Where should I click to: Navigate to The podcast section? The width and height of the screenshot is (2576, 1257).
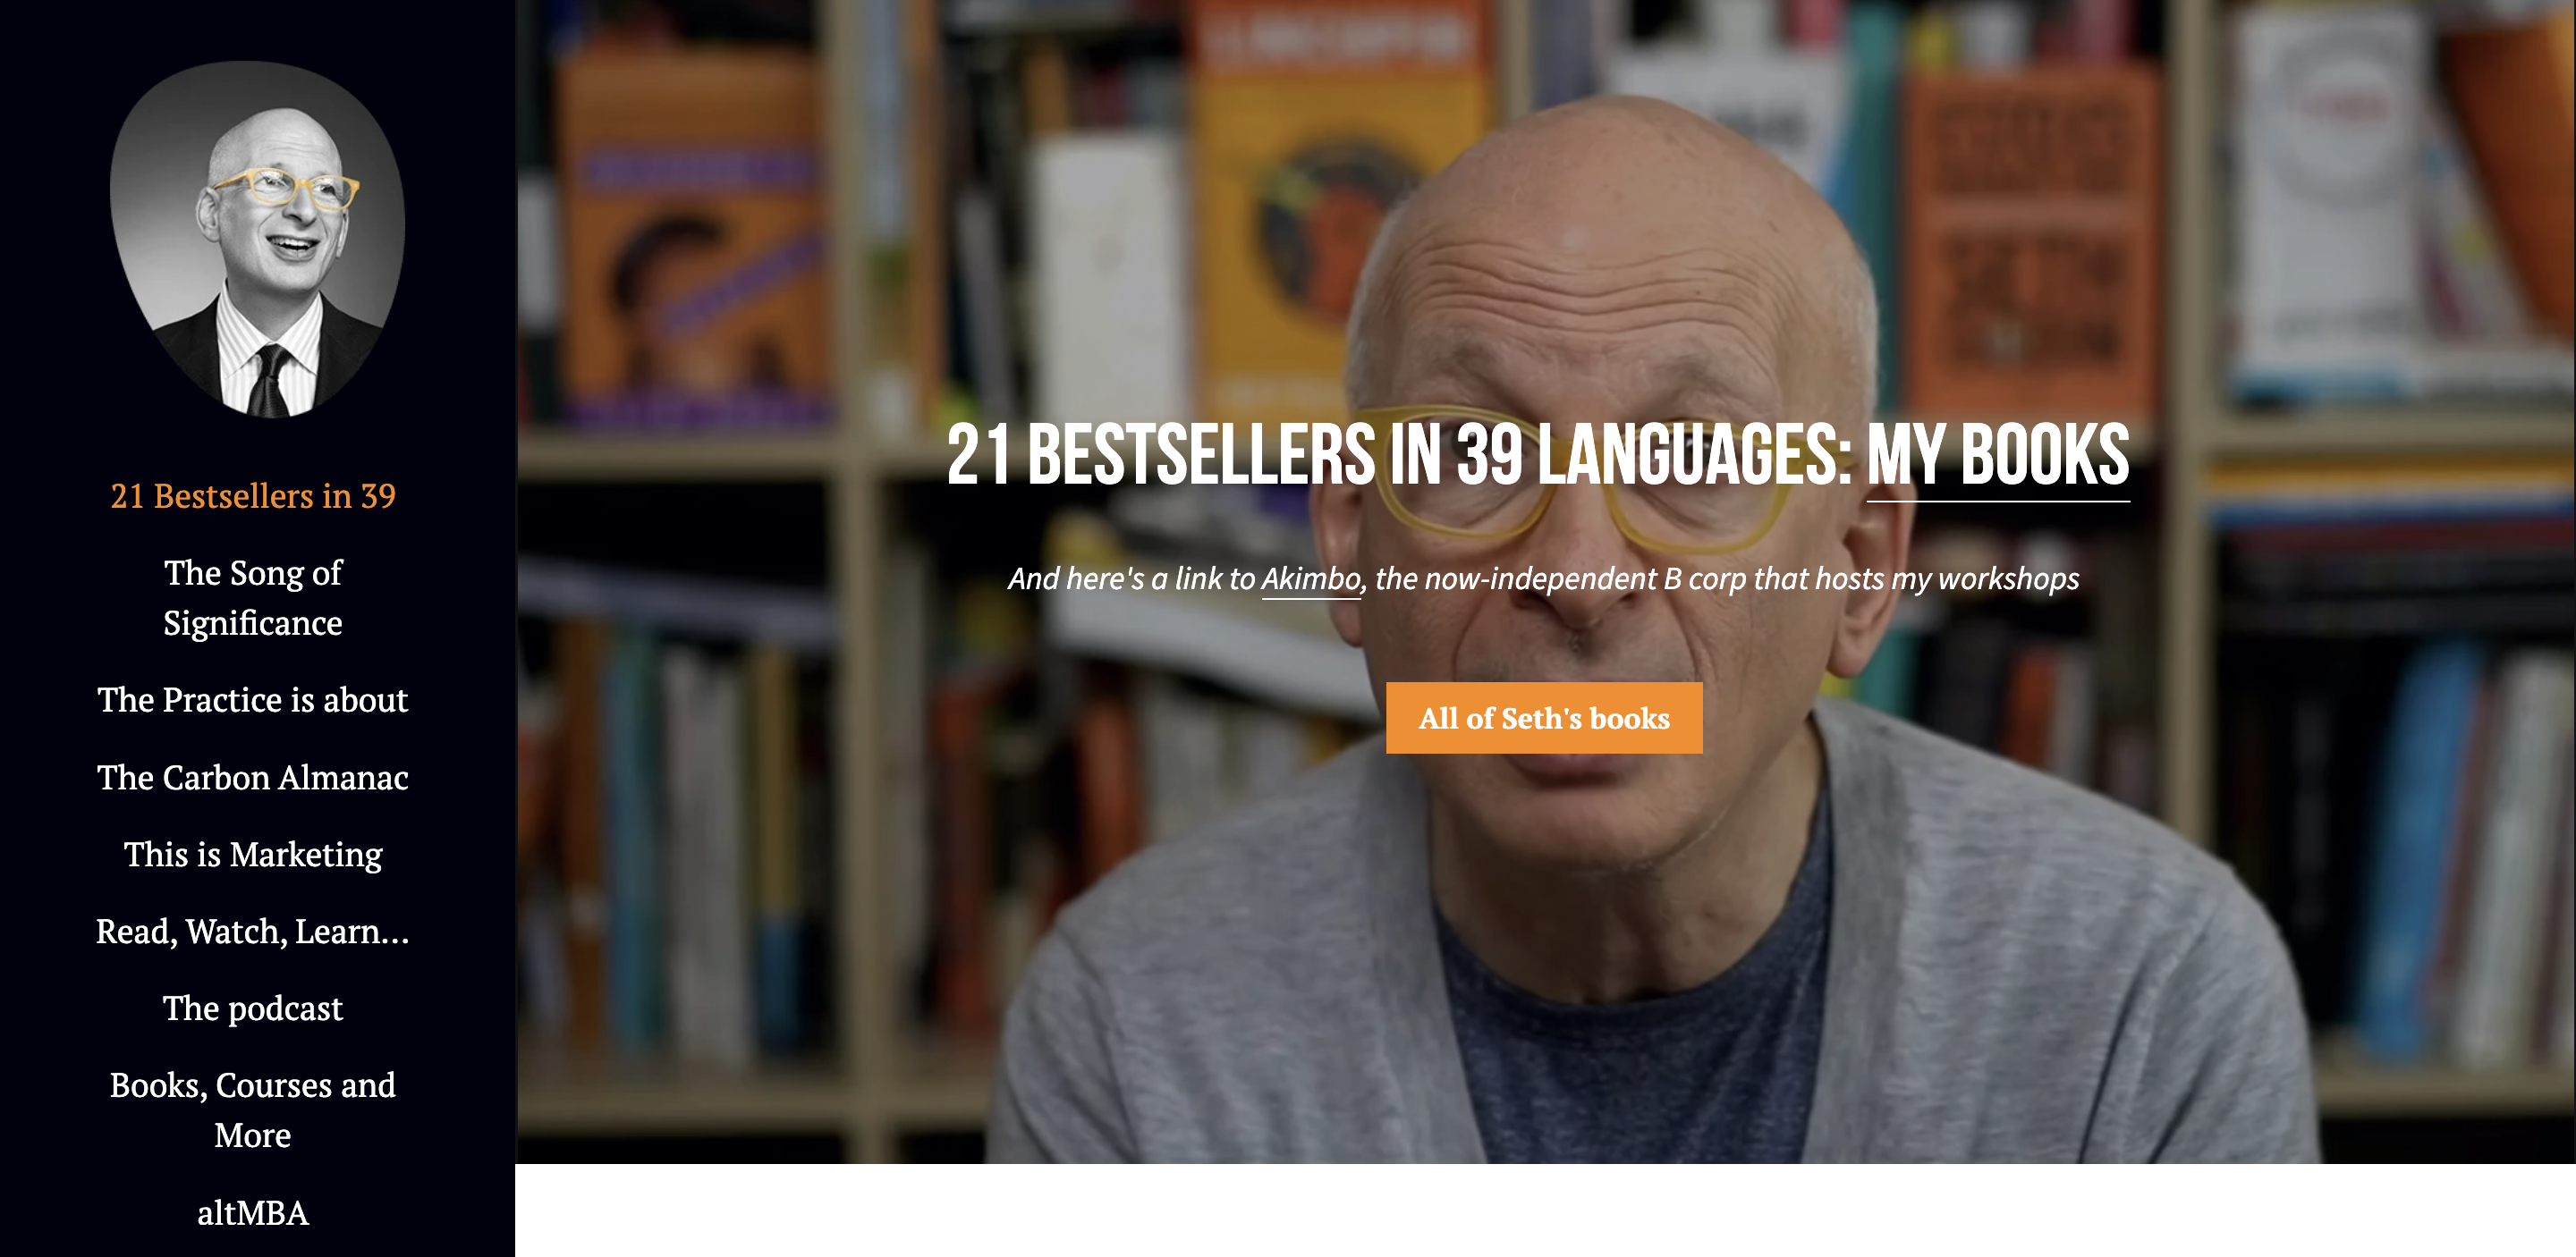pos(253,1008)
